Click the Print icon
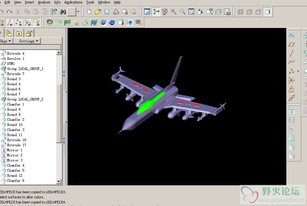Screen dimensions: 307x206 point(116,12)
